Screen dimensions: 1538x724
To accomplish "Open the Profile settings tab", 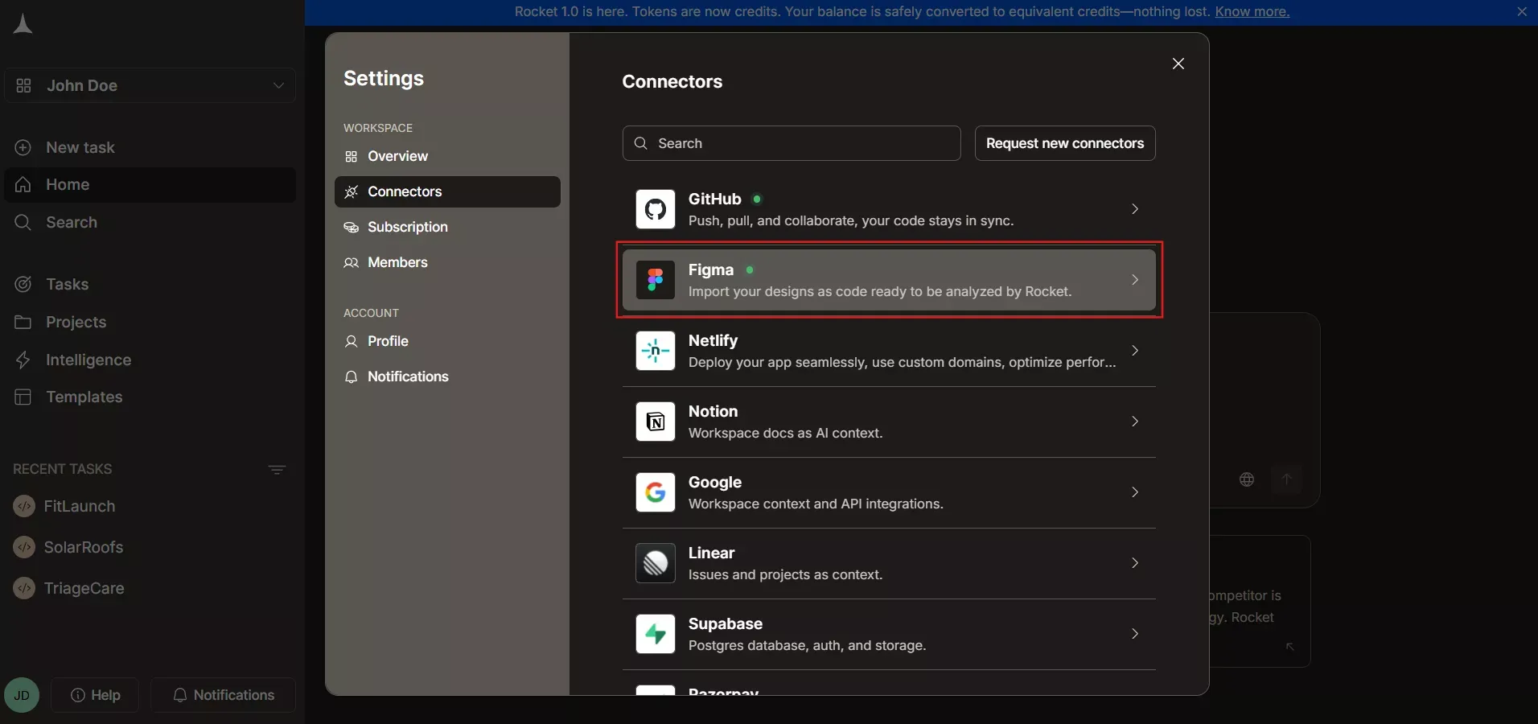I will tap(447, 341).
